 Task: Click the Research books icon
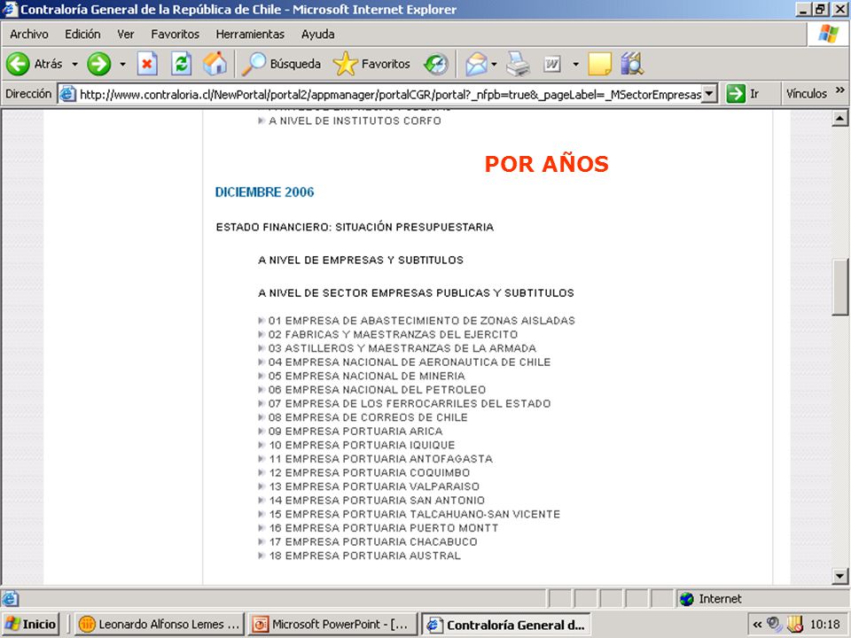tap(632, 64)
